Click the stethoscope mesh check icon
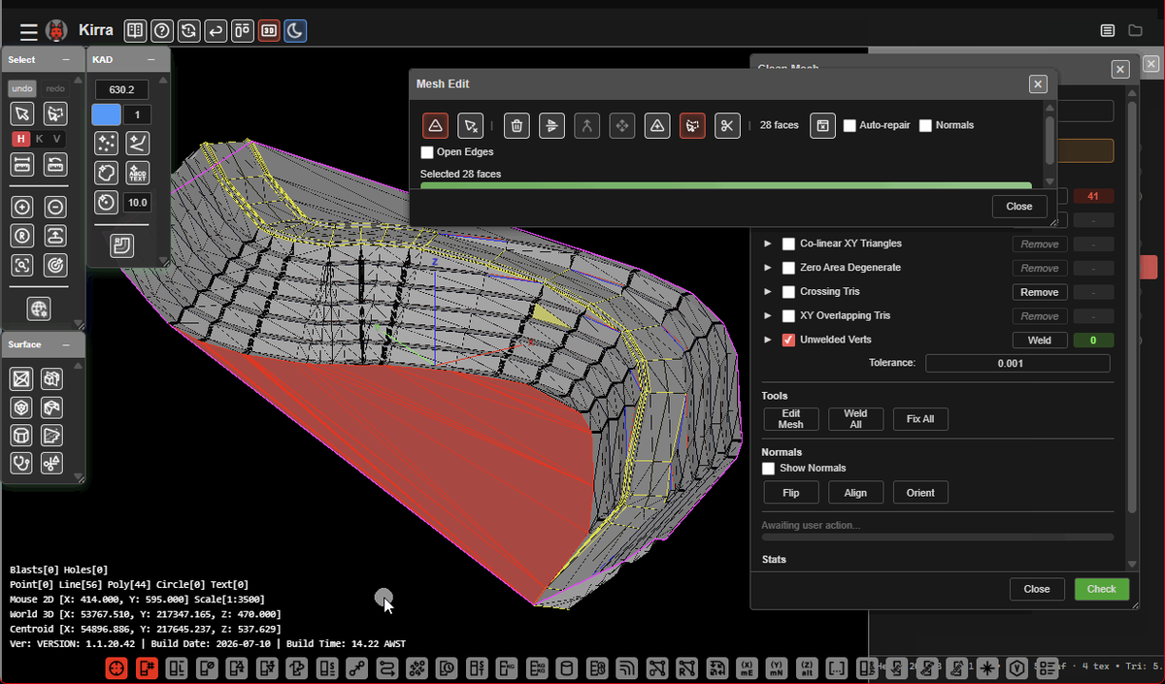 (x=21, y=464)
